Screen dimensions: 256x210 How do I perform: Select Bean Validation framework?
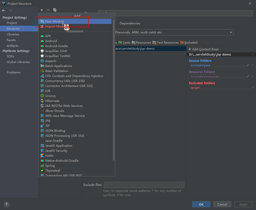coord(75,71)
